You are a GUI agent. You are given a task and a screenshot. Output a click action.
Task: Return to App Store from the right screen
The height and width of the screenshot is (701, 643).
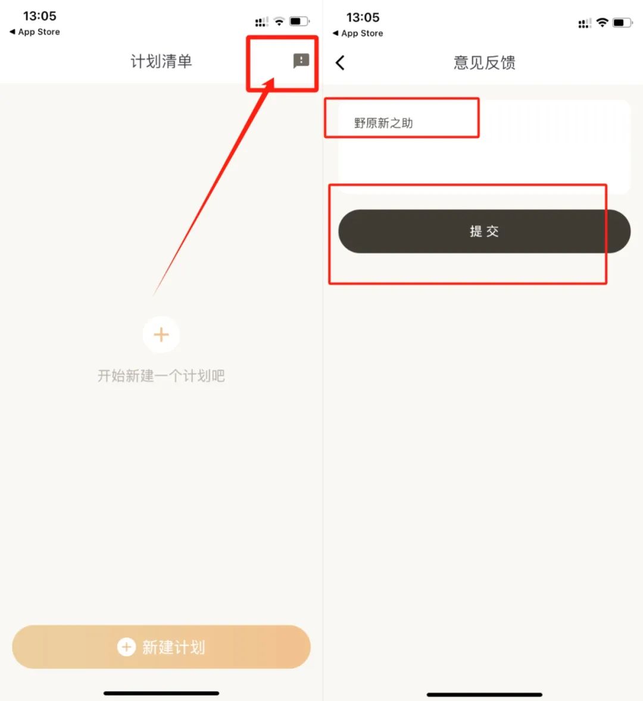(358, 33)
